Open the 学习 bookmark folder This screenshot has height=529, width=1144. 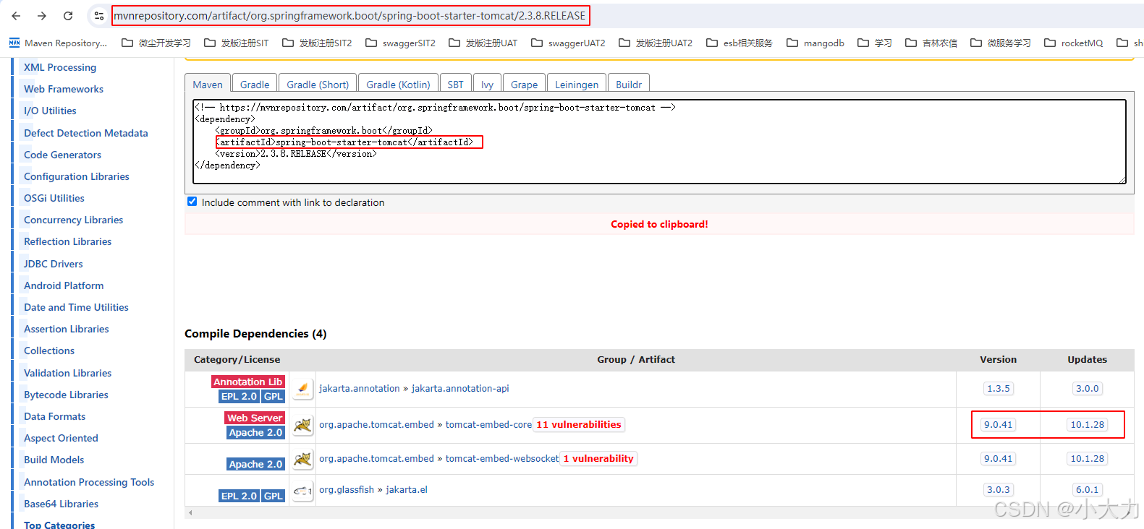(874, 43)
